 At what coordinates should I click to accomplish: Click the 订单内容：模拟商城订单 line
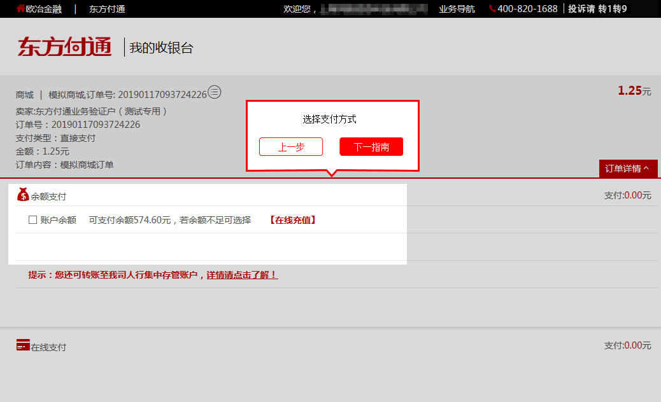pyautogui.click(x=64, y=165)
